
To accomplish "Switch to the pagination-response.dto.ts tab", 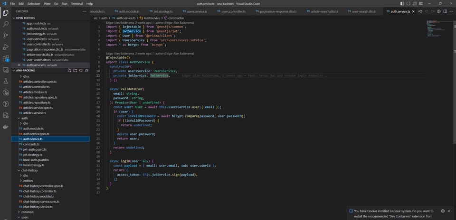I will [276, 11].
